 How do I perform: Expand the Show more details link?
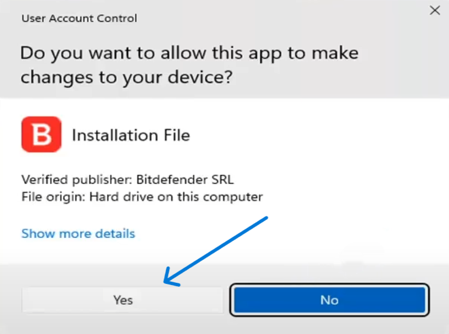coord(78,233)
